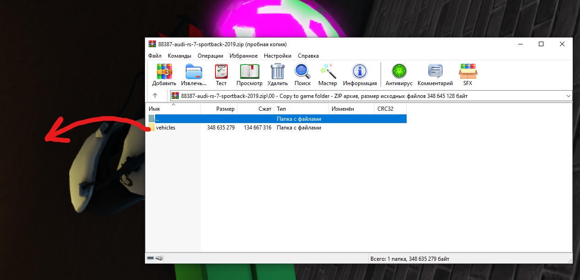Show archive Информация (Info)

pyautogui.click(x=360, y=72)
